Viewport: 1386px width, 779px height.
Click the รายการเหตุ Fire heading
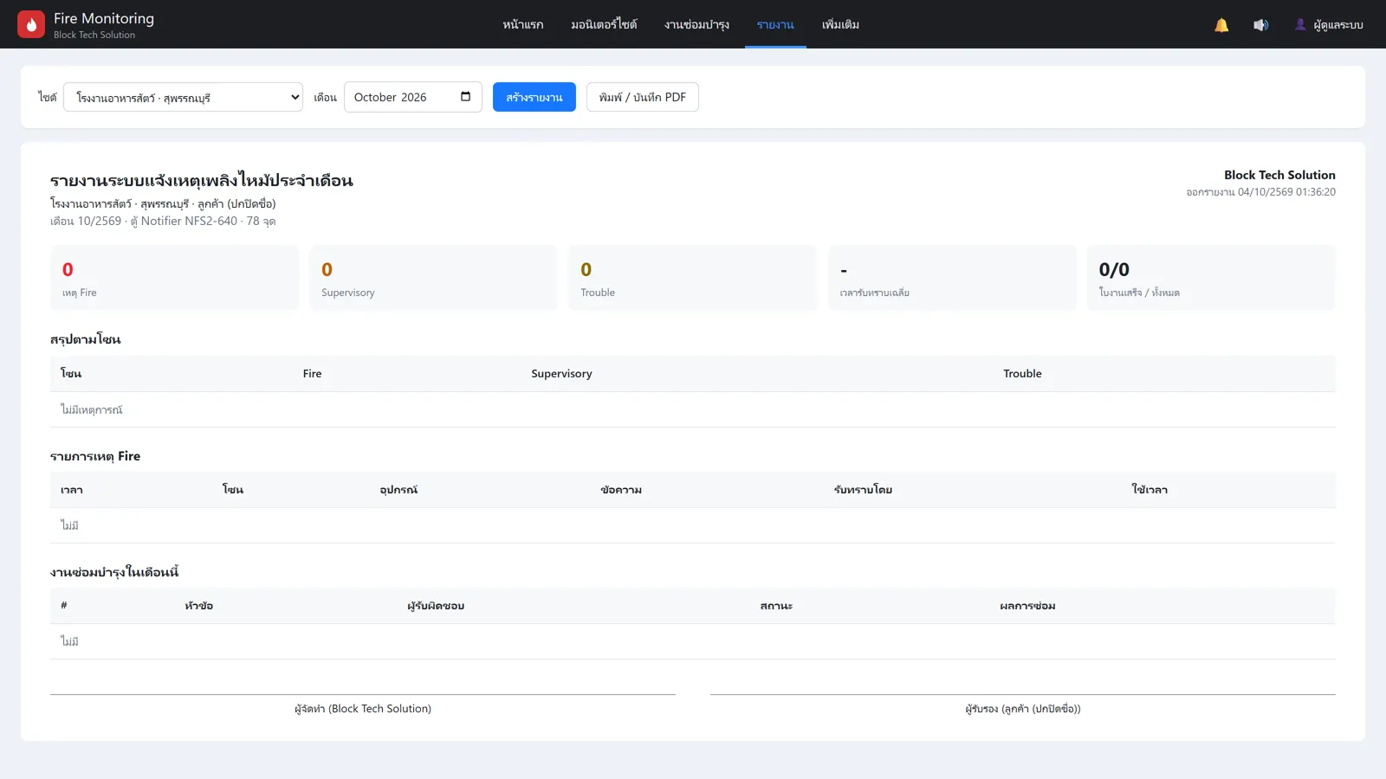coord(95,456)
